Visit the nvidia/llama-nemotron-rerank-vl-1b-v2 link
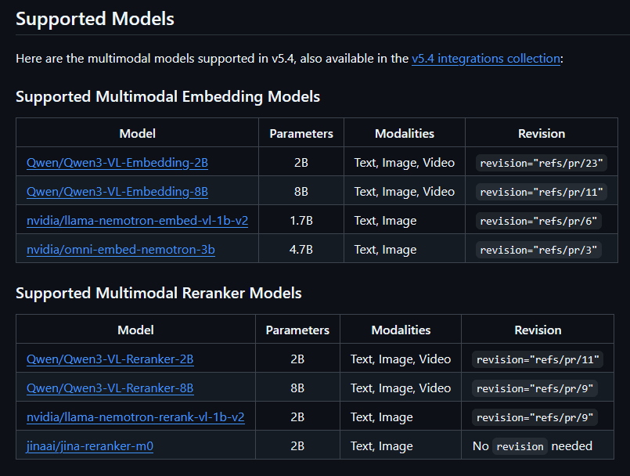Screen dimensions: 630x476 (x=135, y=417)
